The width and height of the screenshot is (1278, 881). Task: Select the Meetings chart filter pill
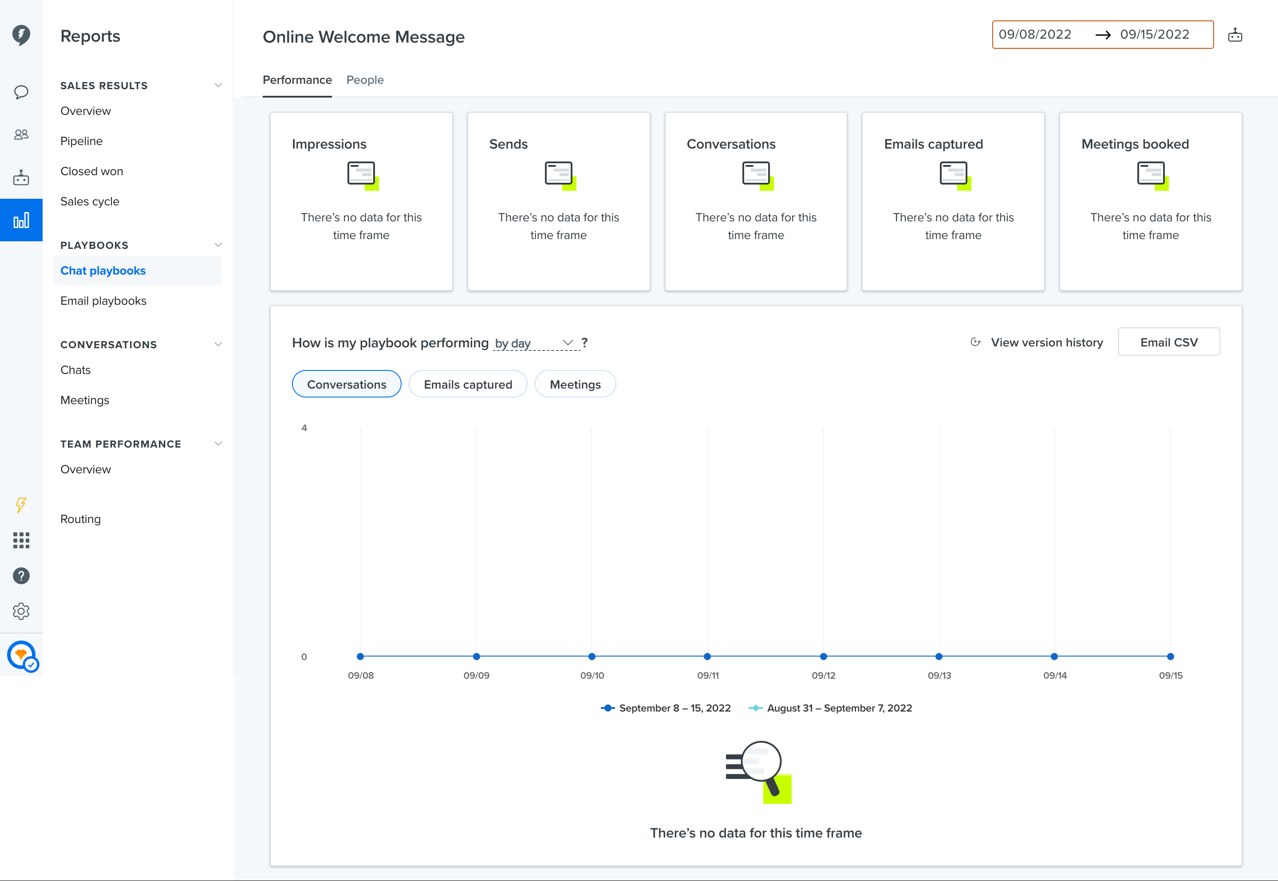click(x=575, y=384)
